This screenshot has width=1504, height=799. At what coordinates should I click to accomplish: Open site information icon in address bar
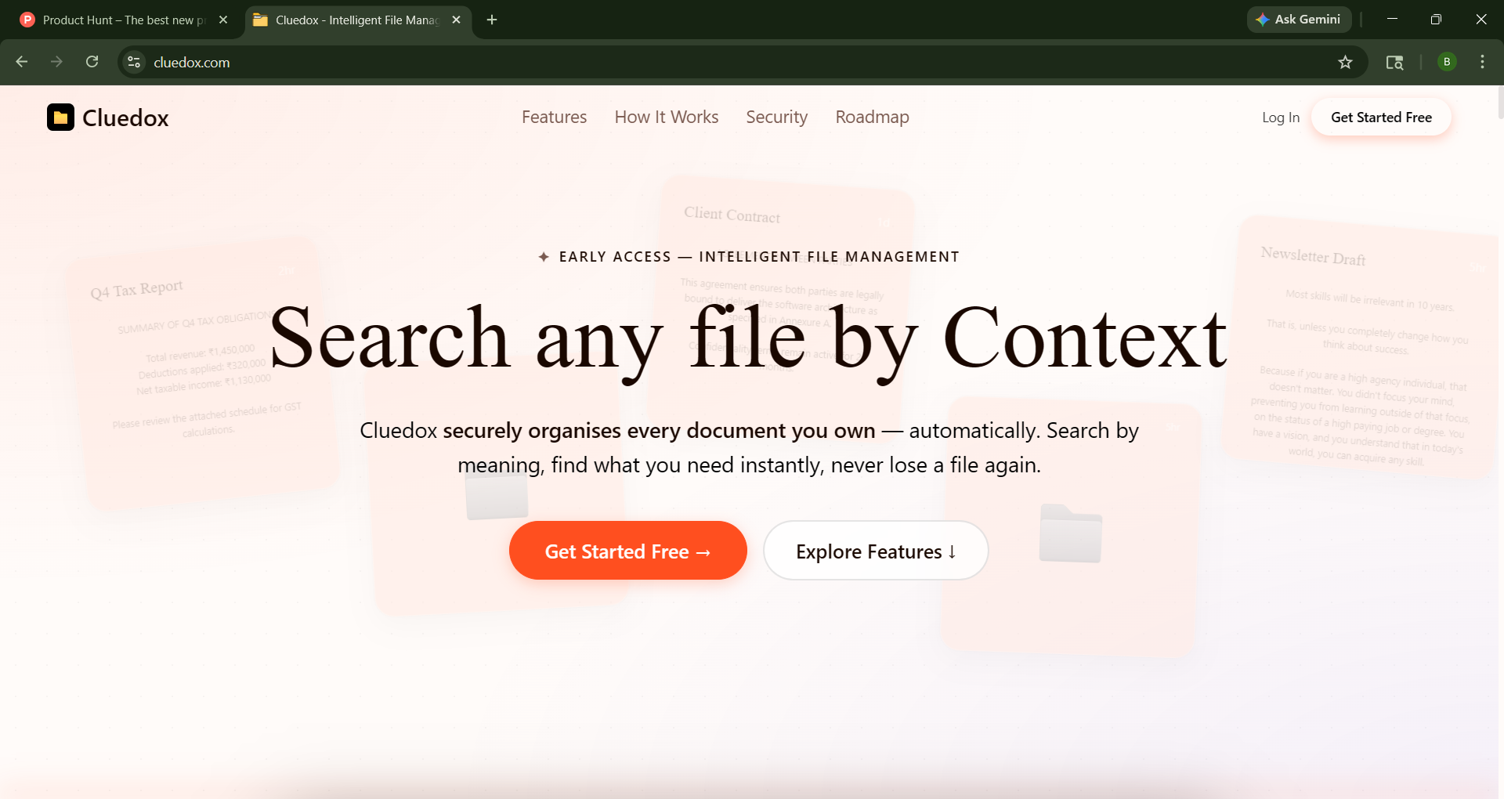click(134, 62)
